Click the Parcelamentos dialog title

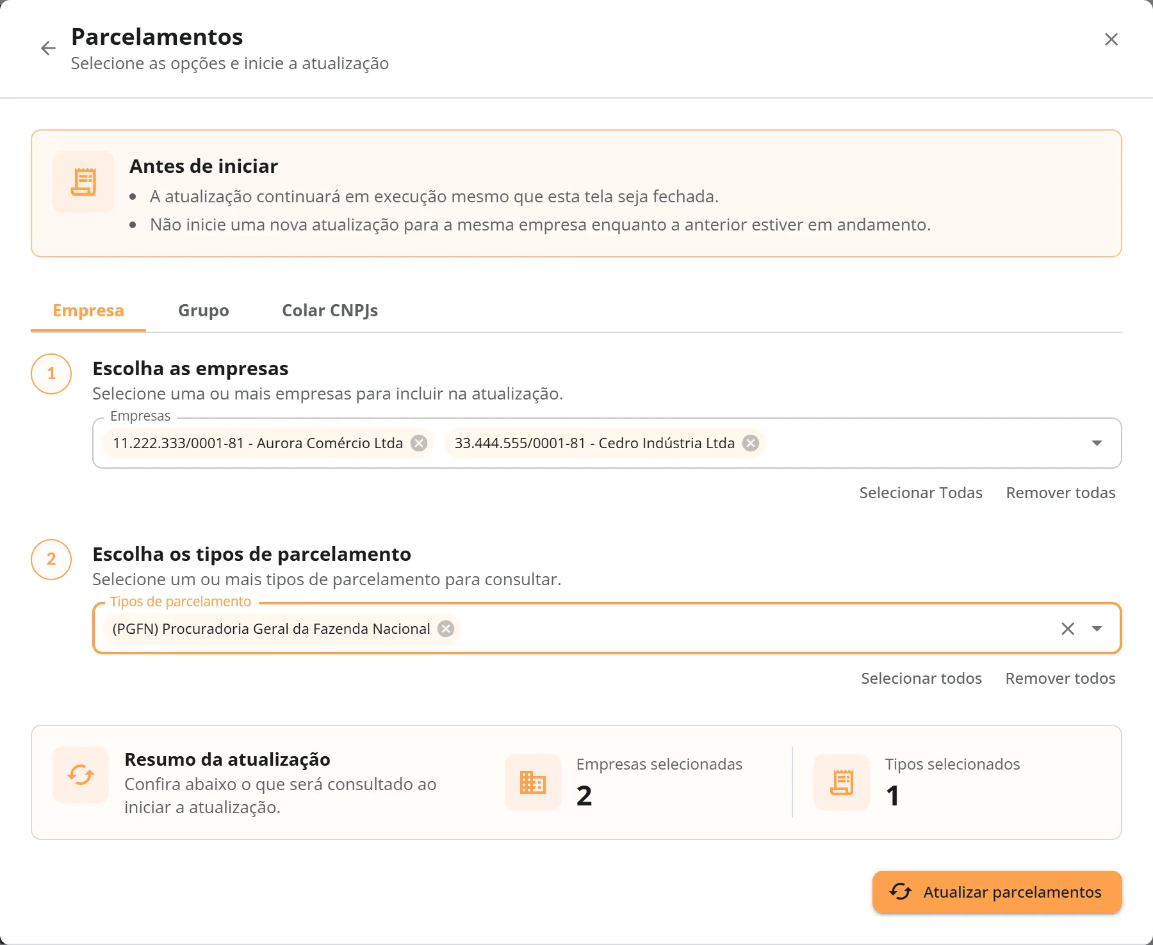tap(157, 37)
